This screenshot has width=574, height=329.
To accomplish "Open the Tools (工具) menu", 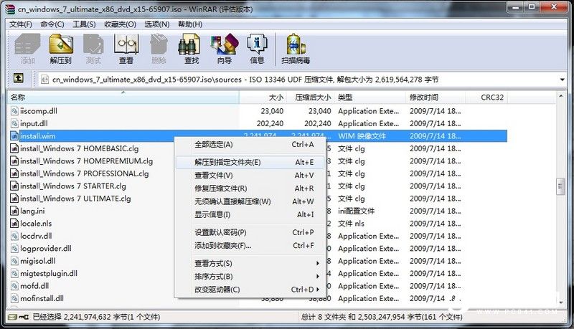I will click(84, 24).
